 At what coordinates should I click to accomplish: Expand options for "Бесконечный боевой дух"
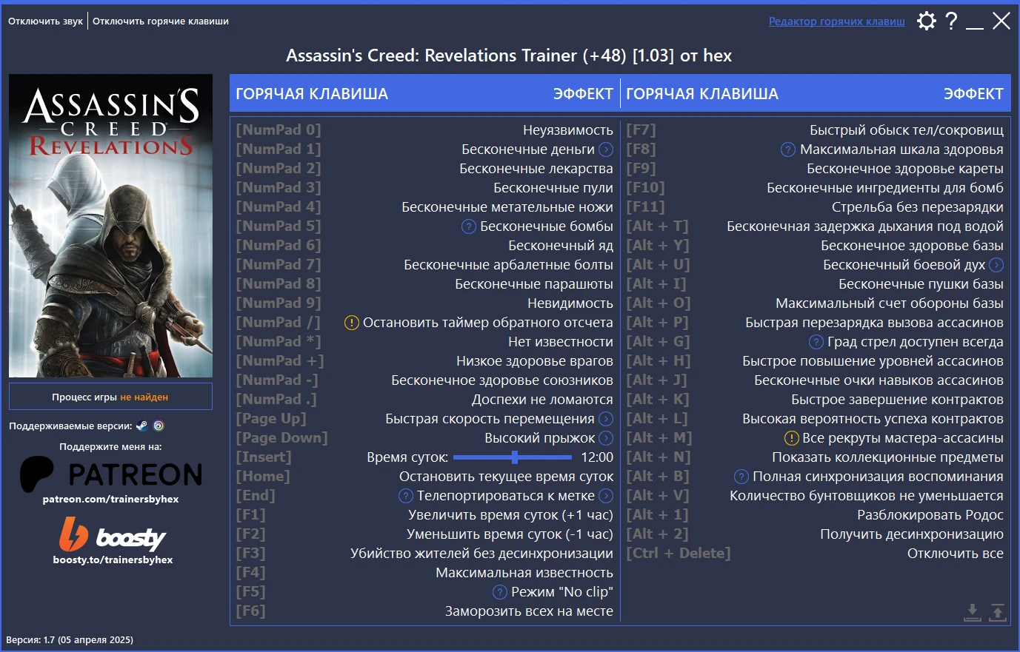click(x=997, y=264)
